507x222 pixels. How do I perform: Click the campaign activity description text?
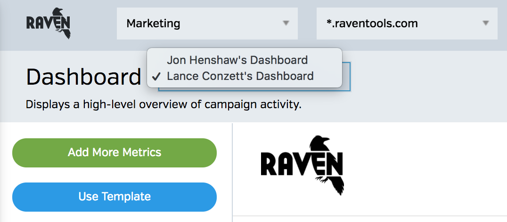click(163, 104)
